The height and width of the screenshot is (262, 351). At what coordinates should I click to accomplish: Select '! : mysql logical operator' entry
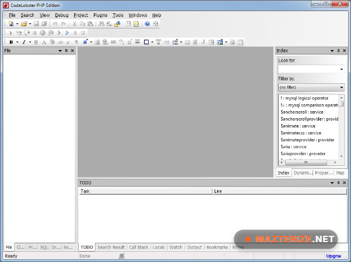[x=304, y=98]
